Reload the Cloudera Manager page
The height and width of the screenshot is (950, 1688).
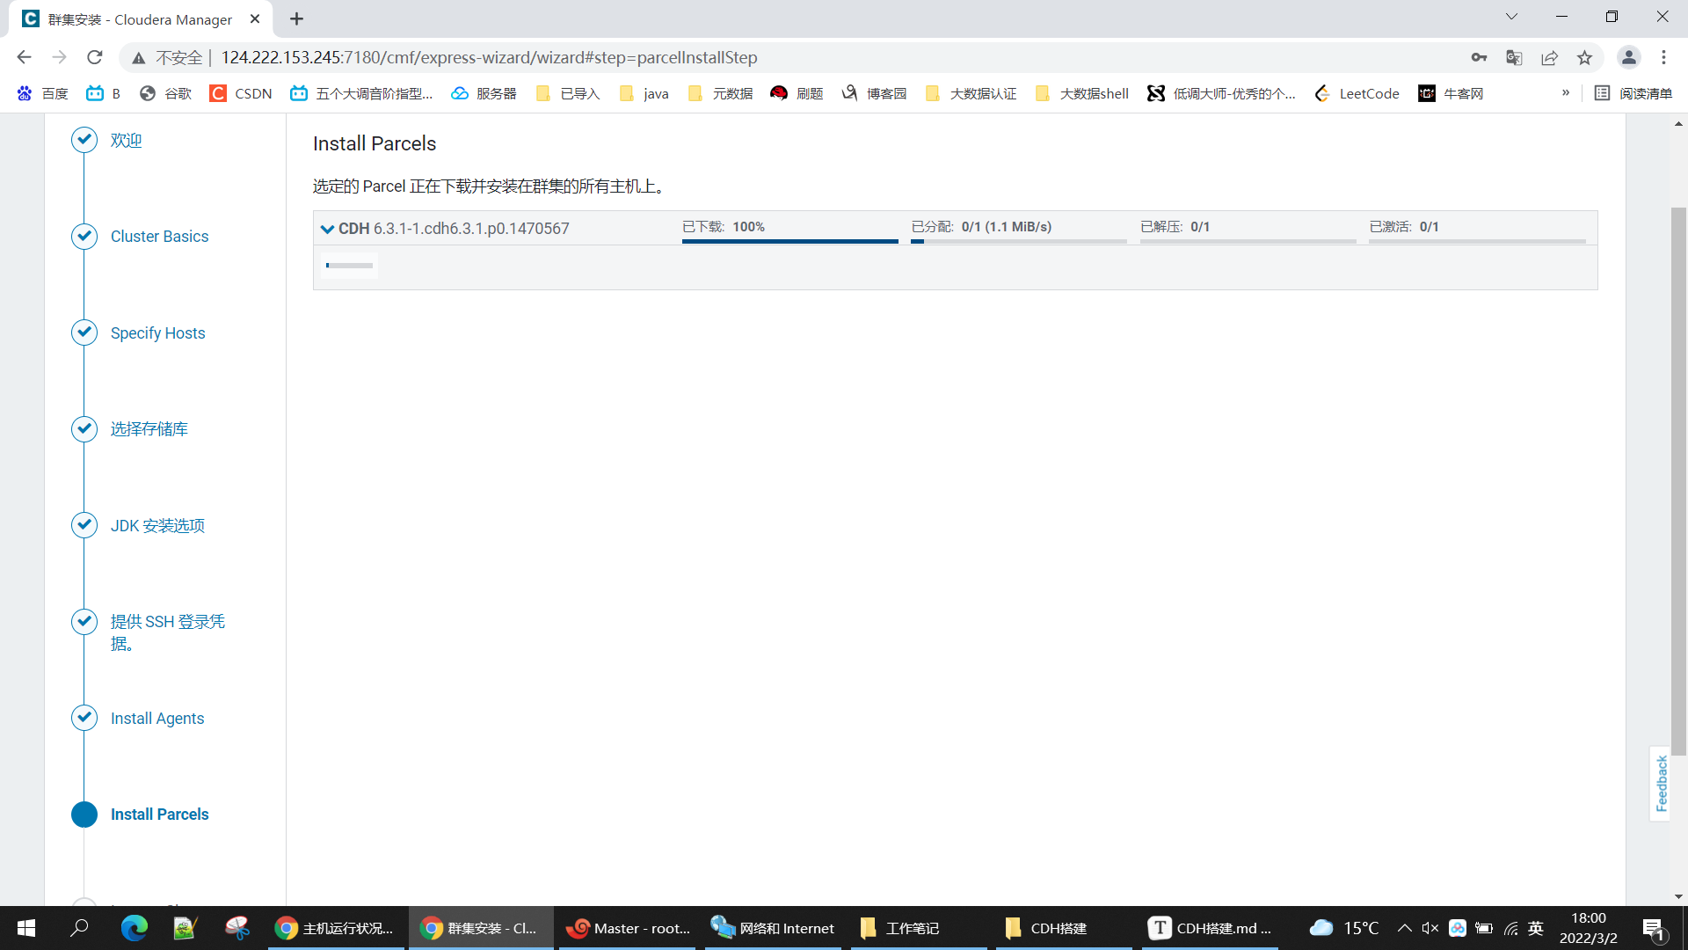point(95,58)
